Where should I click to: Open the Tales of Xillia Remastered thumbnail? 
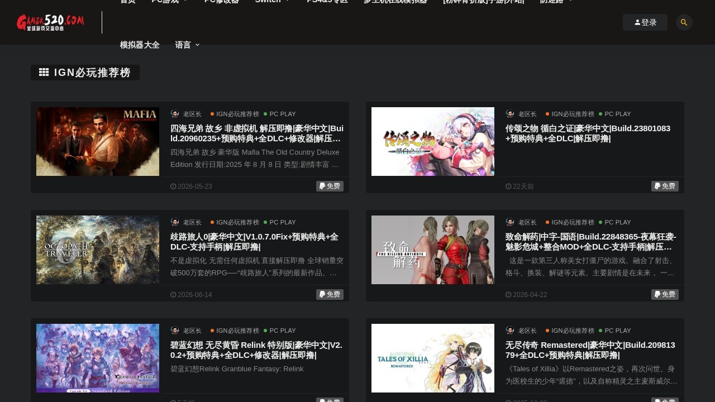pyautogui.click(x=433, y=358)
